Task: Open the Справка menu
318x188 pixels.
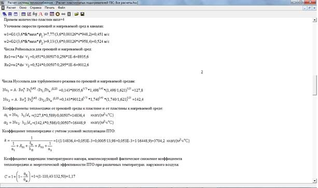Action: click(36, 8)
